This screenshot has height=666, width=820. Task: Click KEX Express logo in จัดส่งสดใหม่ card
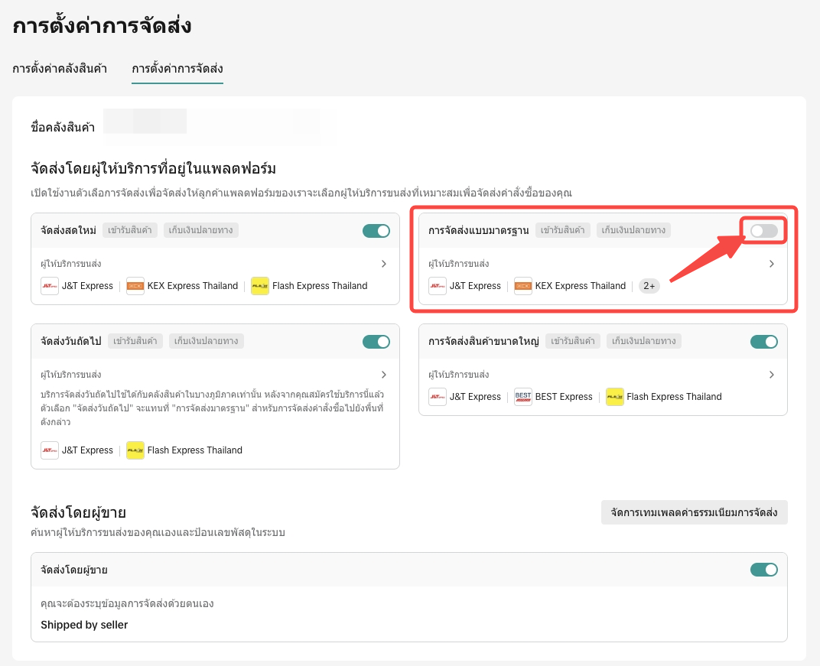[x=135, y=286]
